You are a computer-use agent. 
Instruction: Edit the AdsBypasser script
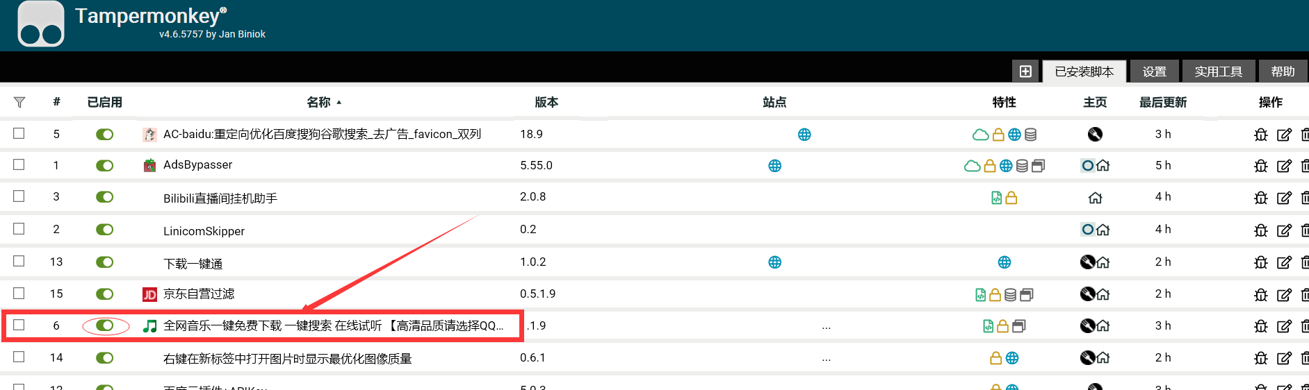click(x=1284, y=166)
